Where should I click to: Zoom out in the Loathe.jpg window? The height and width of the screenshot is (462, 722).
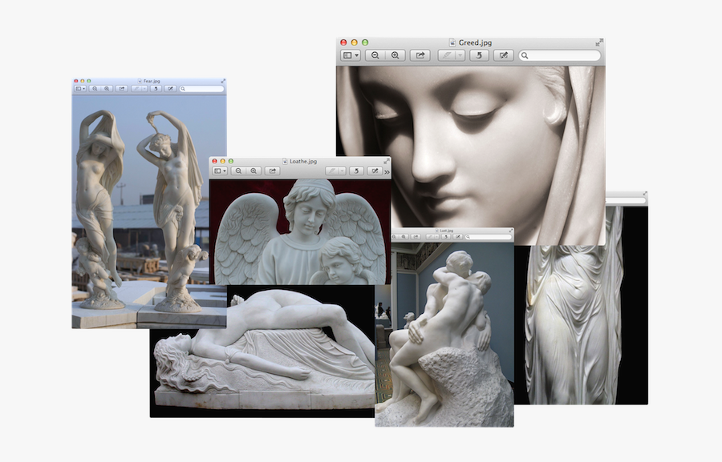point(238,171)
